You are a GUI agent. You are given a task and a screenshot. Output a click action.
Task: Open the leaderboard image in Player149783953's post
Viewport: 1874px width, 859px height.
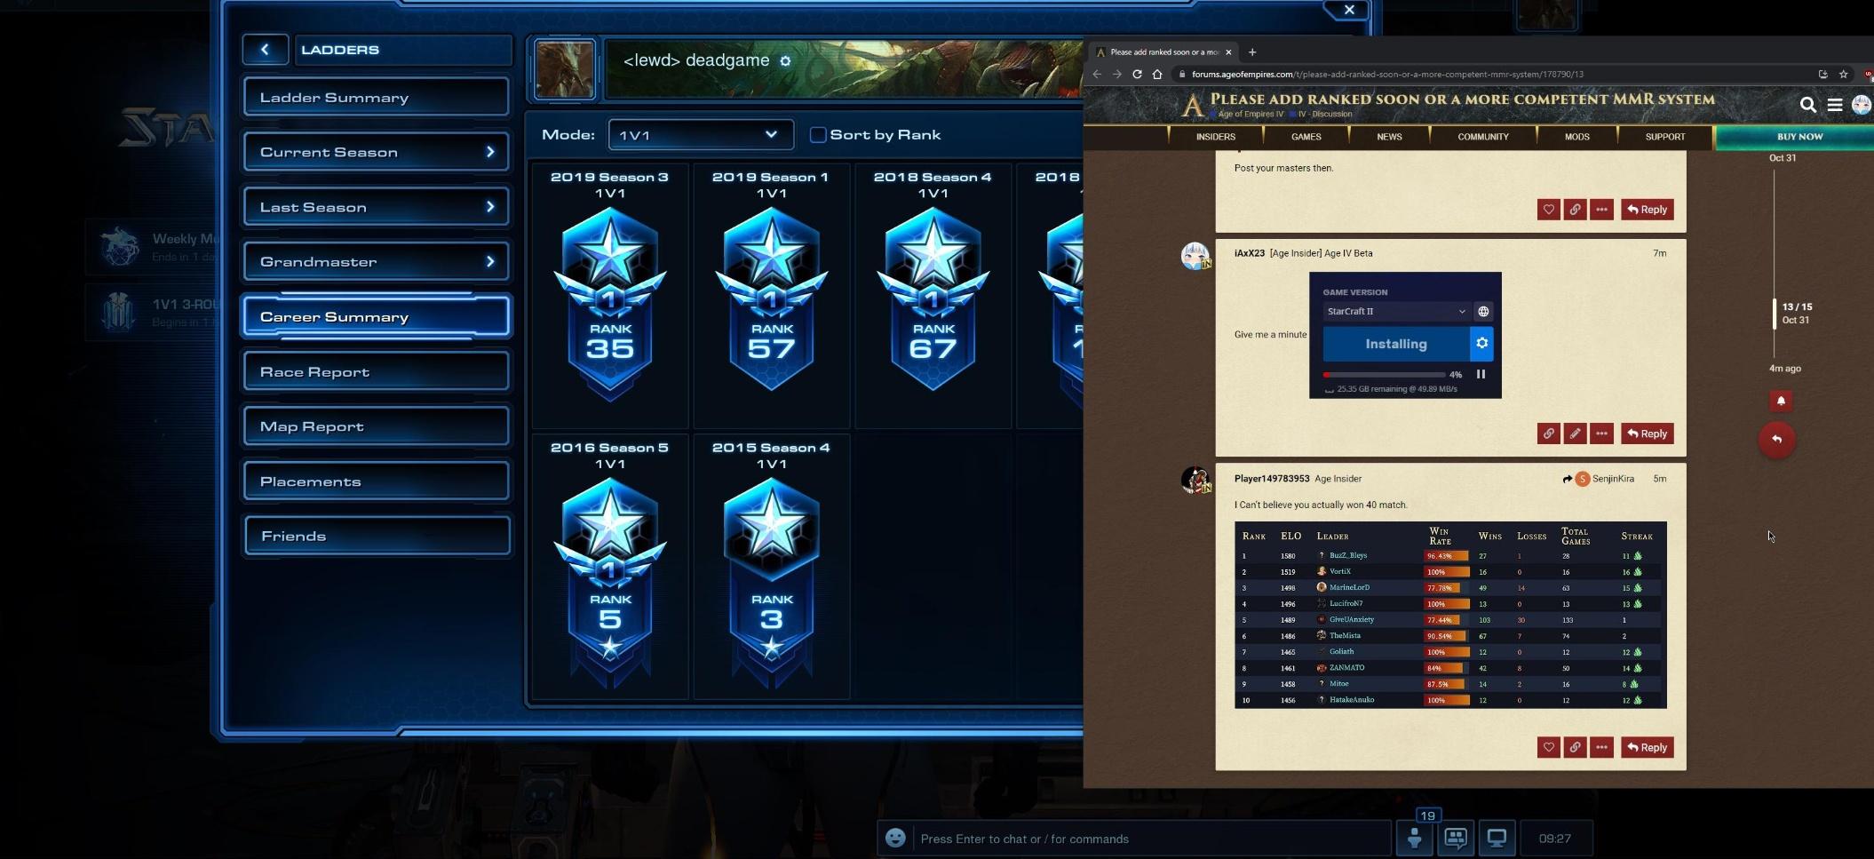click(1450, 615)
